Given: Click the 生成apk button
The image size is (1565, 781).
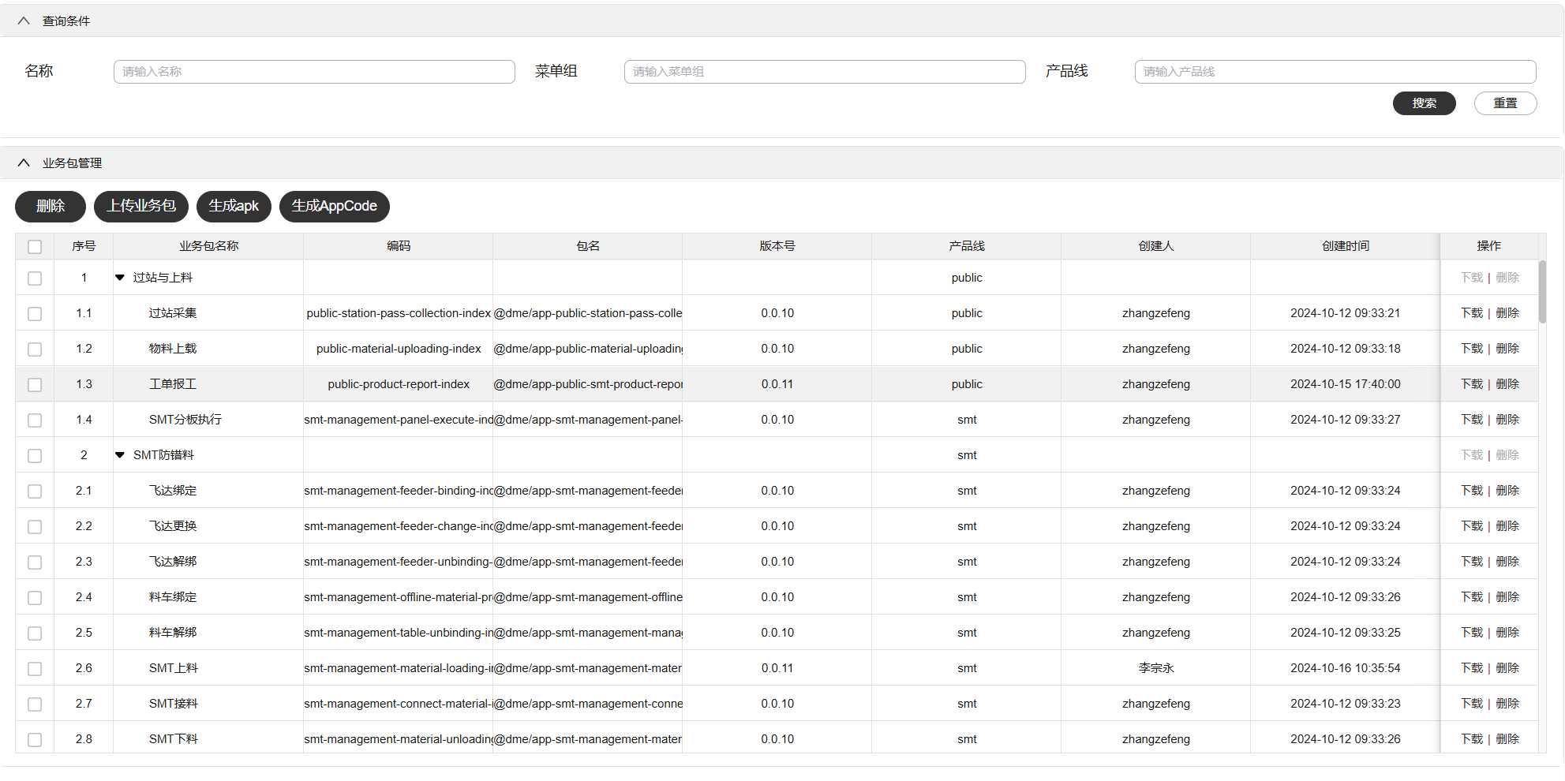Looking at the screenshot, I should click(x=234, y=207).
